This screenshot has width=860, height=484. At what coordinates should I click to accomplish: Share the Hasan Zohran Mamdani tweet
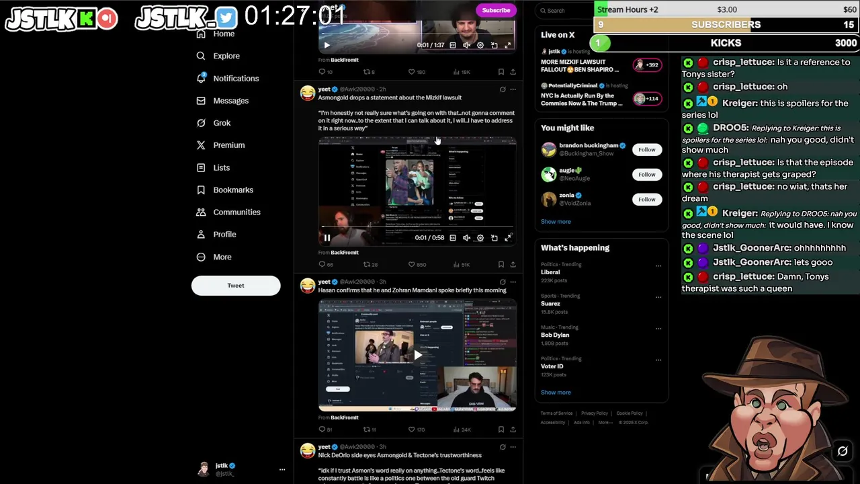point(513,430)
